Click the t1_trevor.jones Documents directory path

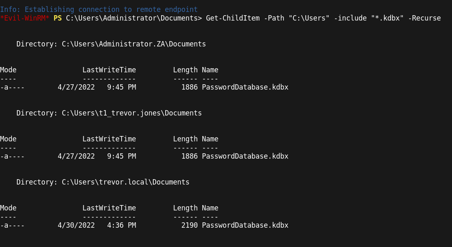pos(131,113)
